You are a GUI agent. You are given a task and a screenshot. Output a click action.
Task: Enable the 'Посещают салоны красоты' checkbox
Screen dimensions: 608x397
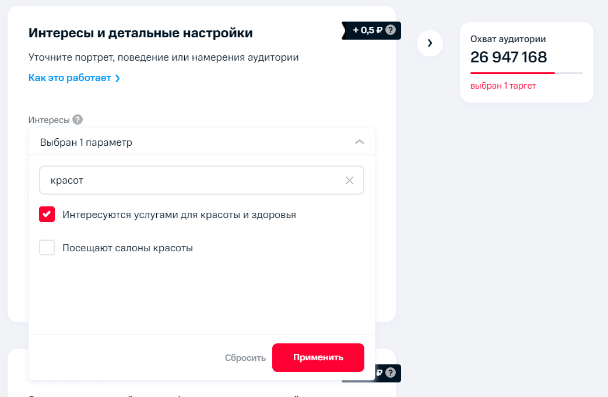[x=47, y=247]
